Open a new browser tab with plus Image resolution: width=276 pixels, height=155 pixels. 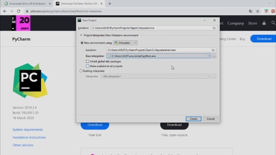click(x=110, y=3)
